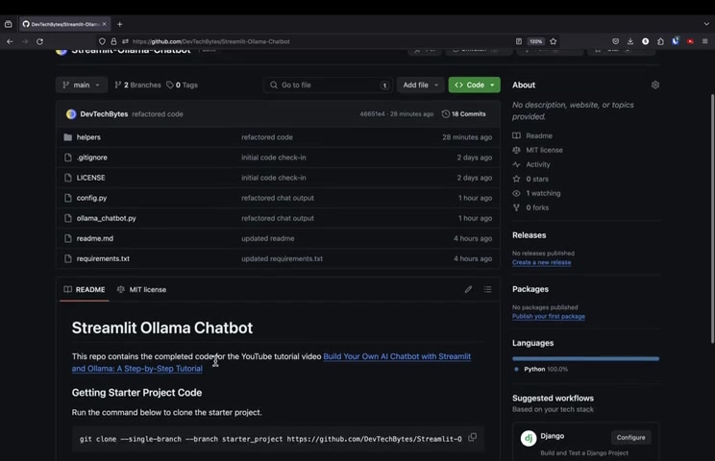Bookmark this page with star icon
This screenshot has height=461, width=715.
point(554,41)
